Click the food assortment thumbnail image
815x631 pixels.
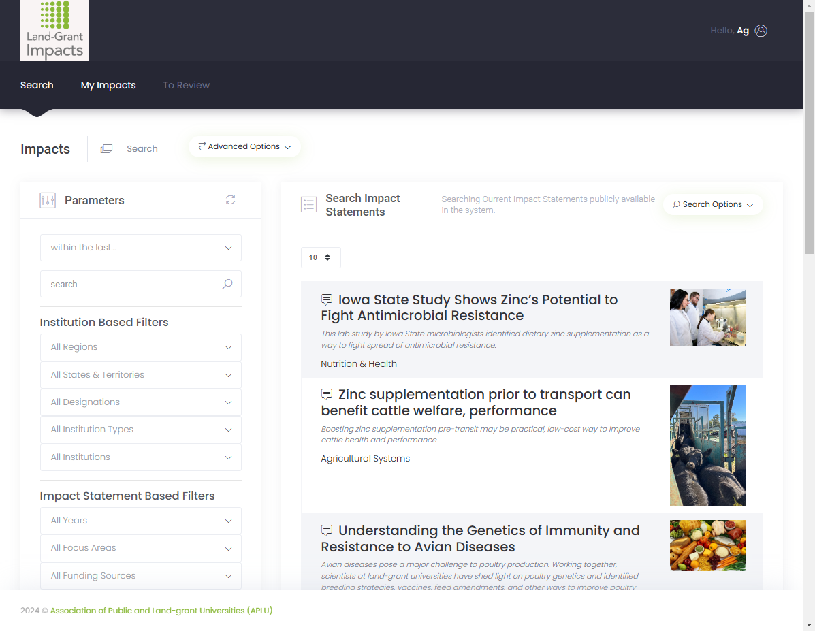pos(708,546)
